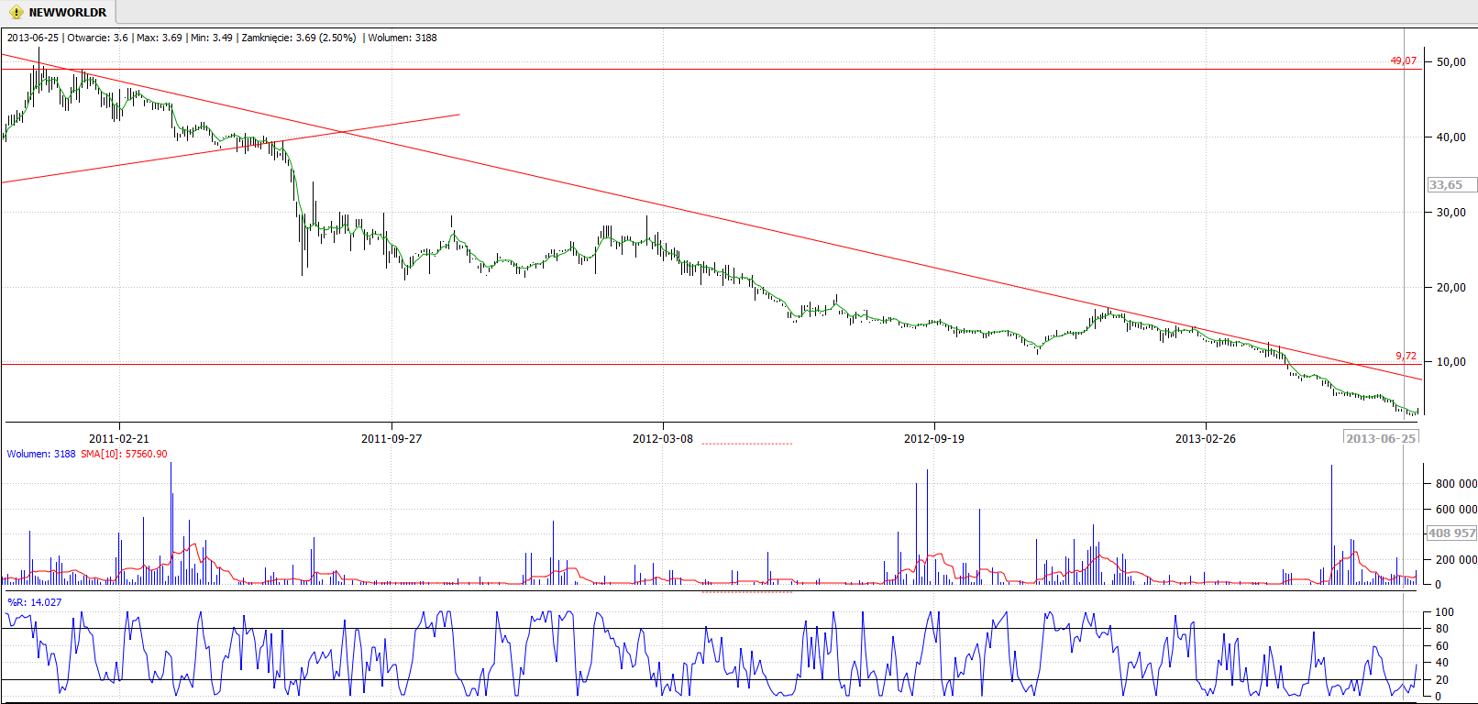Click the 60 label on %R axis
The height and width of the screenshot is (704, 1478).
click(1442, 645)
